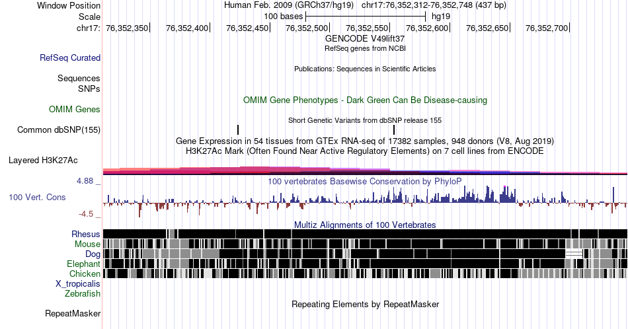Select the Common dbSNP(155) track label
Viewport: 628px width, 329px height.
59,129
